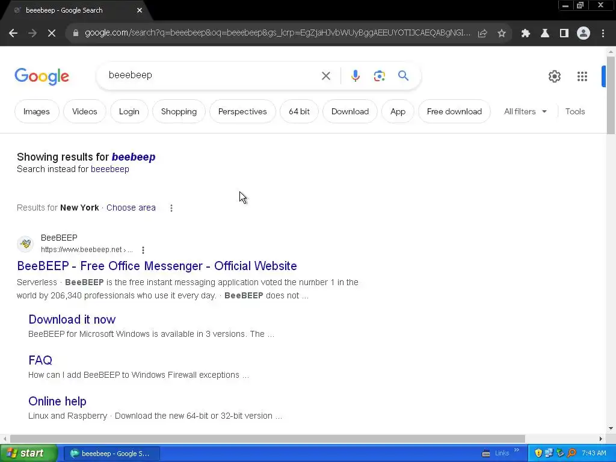
Task: Click the Google logo
Action: [x=42, y=76]
